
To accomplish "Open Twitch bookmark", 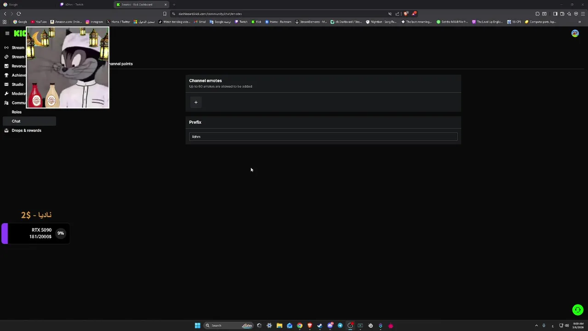I will (x=241, y=22).
